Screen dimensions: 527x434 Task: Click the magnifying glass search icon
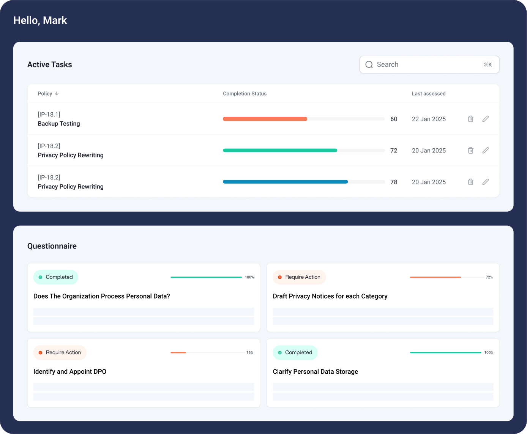[x=369, y=64]
